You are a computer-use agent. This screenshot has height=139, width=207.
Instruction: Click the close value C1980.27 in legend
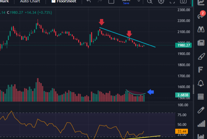click(x=15, y=13)
